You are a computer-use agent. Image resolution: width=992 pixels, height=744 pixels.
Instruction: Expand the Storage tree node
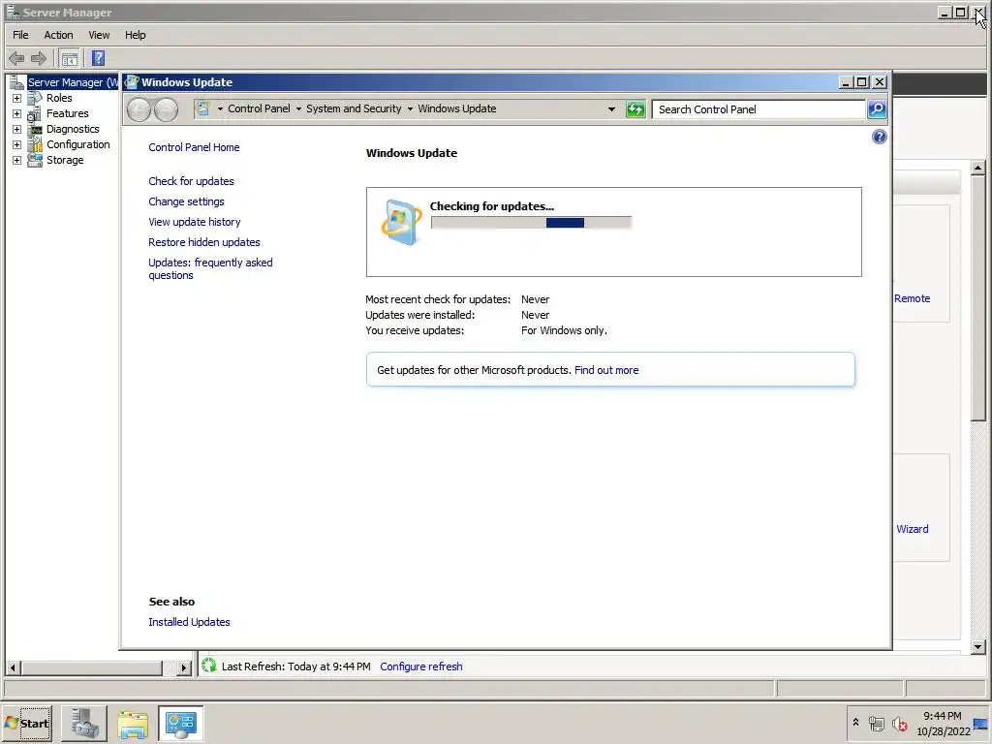17,160
